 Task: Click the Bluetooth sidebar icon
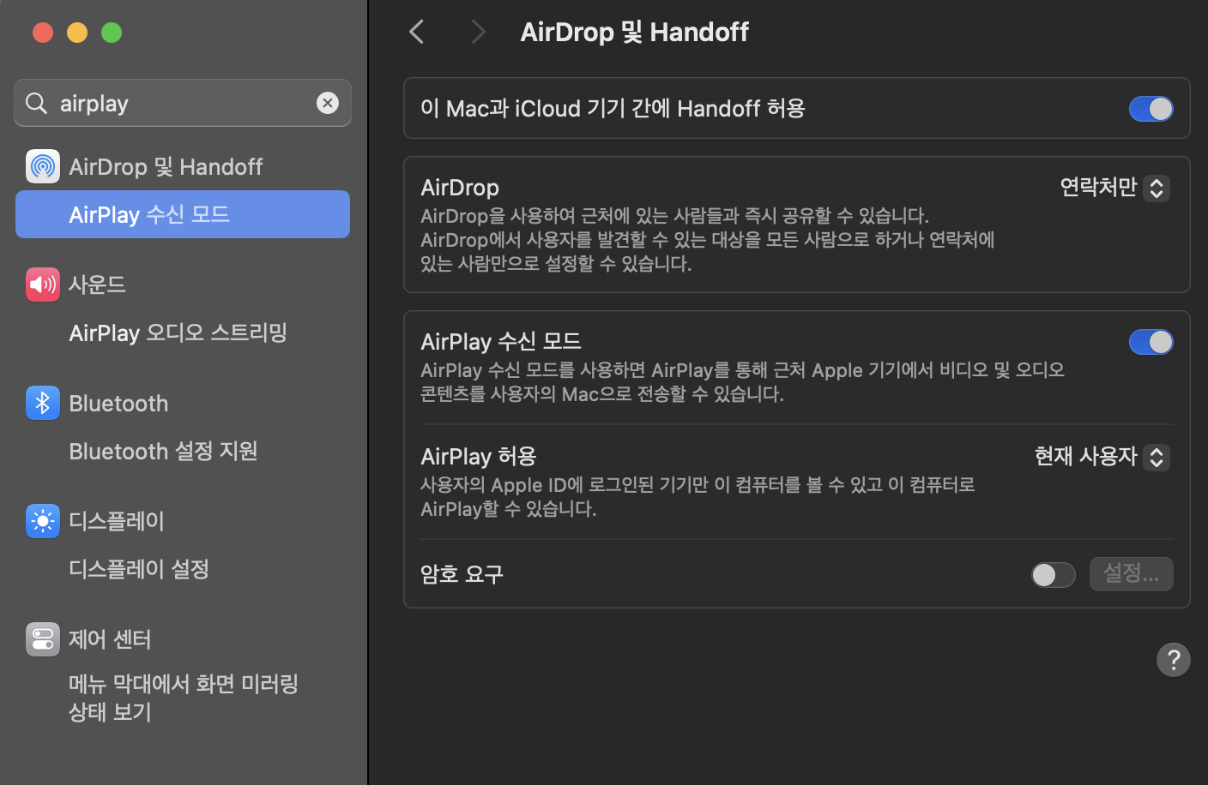(x=43, y=403)
